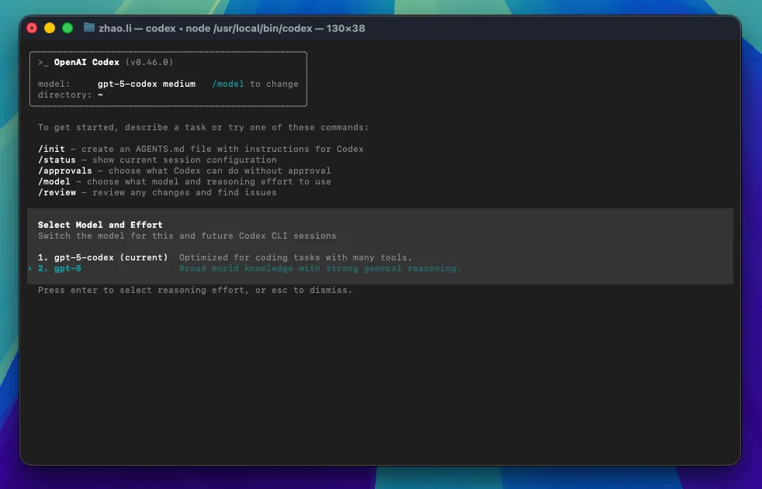762x489 pixels.
Task: Click the /review command entry
Action: [57, 192]
